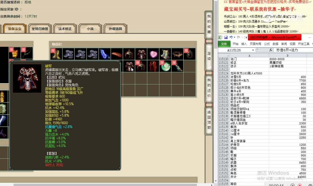Switch to the 页面布局 ribbon tab
313x186 pixels.
255,44
